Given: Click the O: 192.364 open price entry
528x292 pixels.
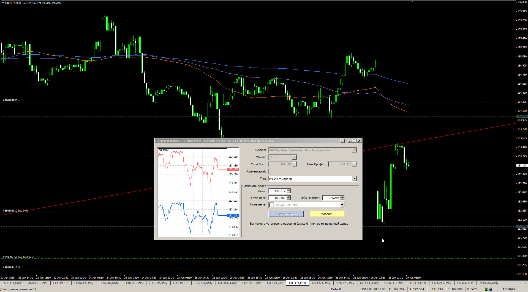Looking at the screenshot, I should [x=397, y=289].
